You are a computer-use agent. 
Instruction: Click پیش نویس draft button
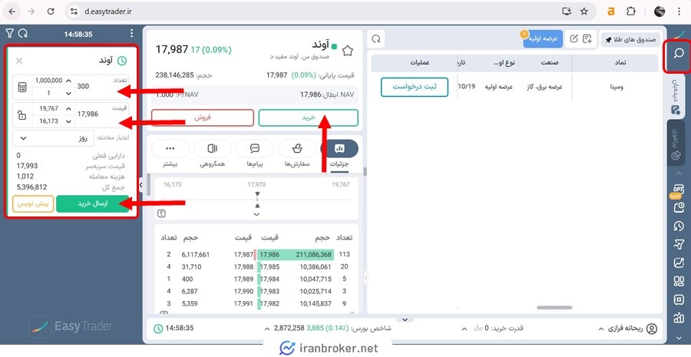33,204
